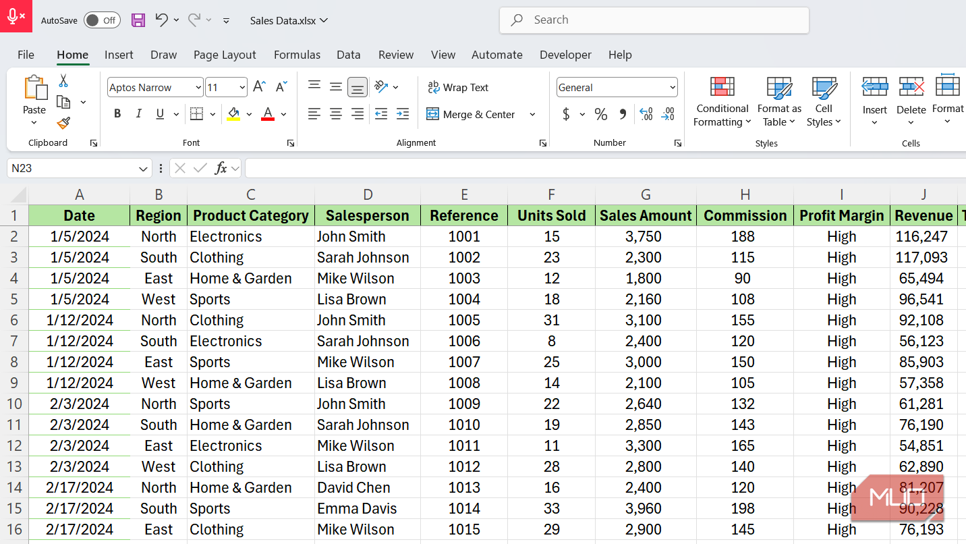966x544 pixels.
Task: Expand the Name Box dropdown arrow
Action: pyautogui.click(x=143, y=168)
